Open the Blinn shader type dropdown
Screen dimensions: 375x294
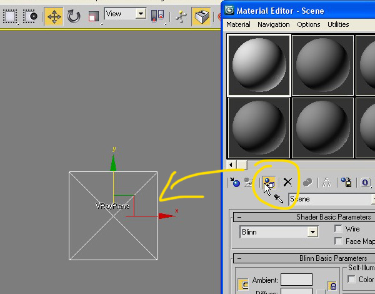tap(312, 232)
